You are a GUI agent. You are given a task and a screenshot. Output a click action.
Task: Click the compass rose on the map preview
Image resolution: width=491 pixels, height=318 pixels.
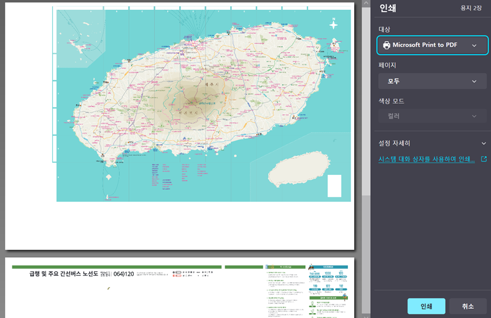click(x=333, y=24)
